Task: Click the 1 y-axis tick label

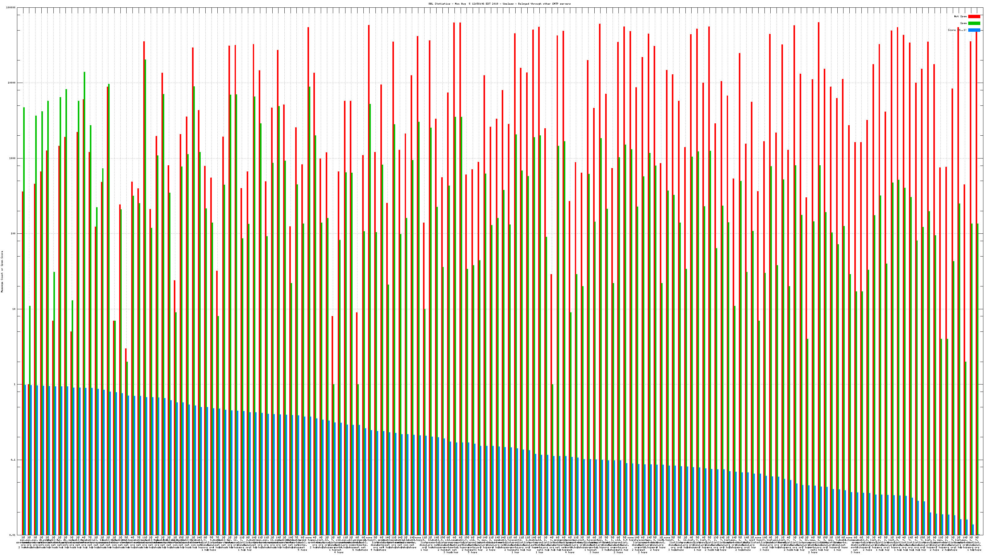Action: [x=15, y=384]
